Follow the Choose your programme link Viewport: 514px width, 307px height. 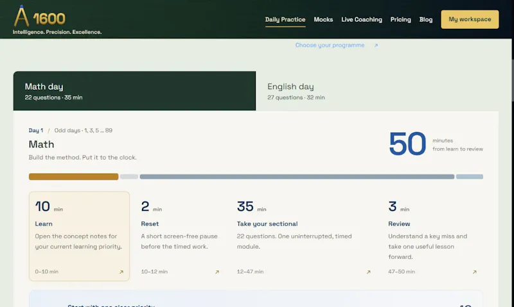[330, 45]
